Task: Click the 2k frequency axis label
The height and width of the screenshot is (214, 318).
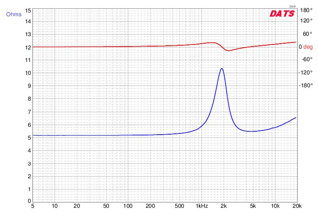Action: [224, 206]
